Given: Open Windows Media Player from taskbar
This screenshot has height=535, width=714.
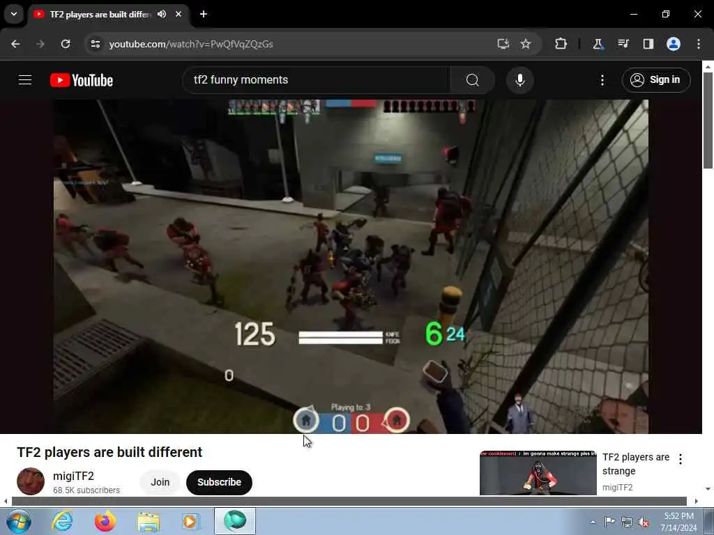Looking at the screenshot, I should tap(191, 521).
